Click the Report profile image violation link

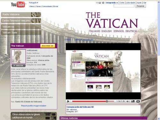(34, 106)
